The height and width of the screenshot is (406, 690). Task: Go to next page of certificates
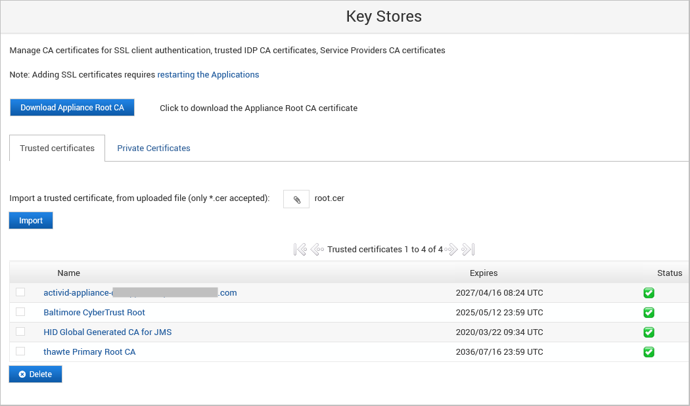click(x=451, y=250)
